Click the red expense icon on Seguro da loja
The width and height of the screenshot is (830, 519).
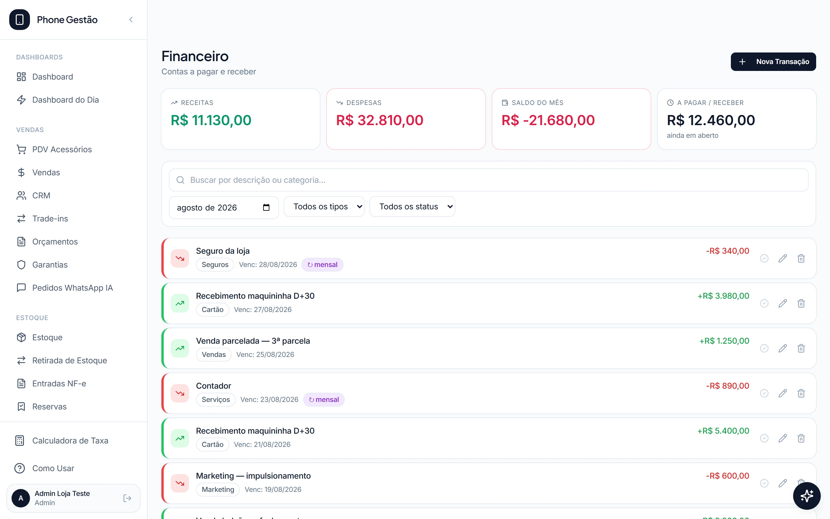click(x=180, y=258)
